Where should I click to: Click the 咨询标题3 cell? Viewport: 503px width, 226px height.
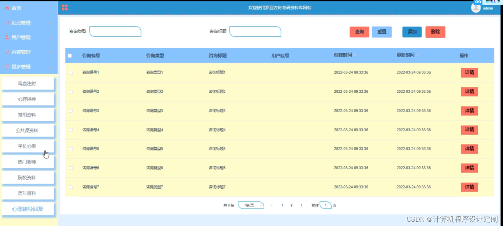point(217,111)
